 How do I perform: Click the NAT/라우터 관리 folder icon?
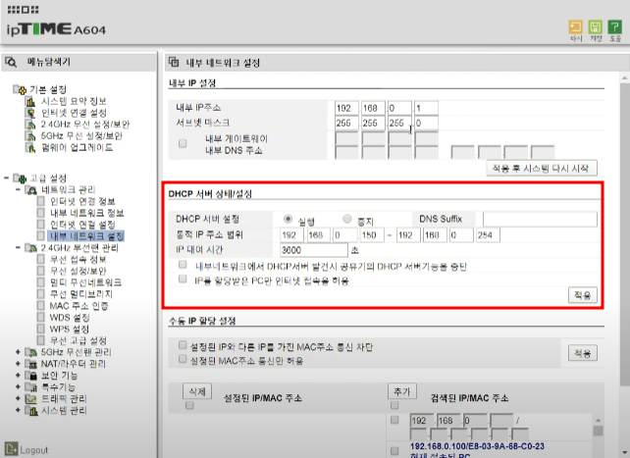point(31,364)
